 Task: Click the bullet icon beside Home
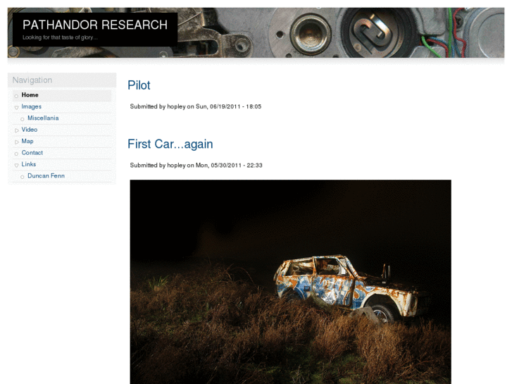[16, 96]
